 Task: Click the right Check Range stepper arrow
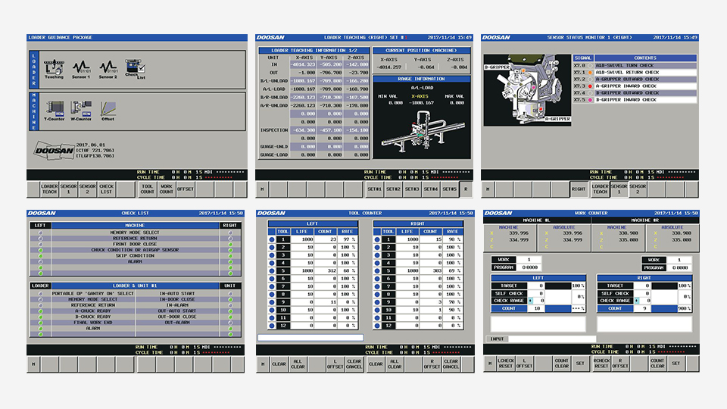(x=636, y=301)
